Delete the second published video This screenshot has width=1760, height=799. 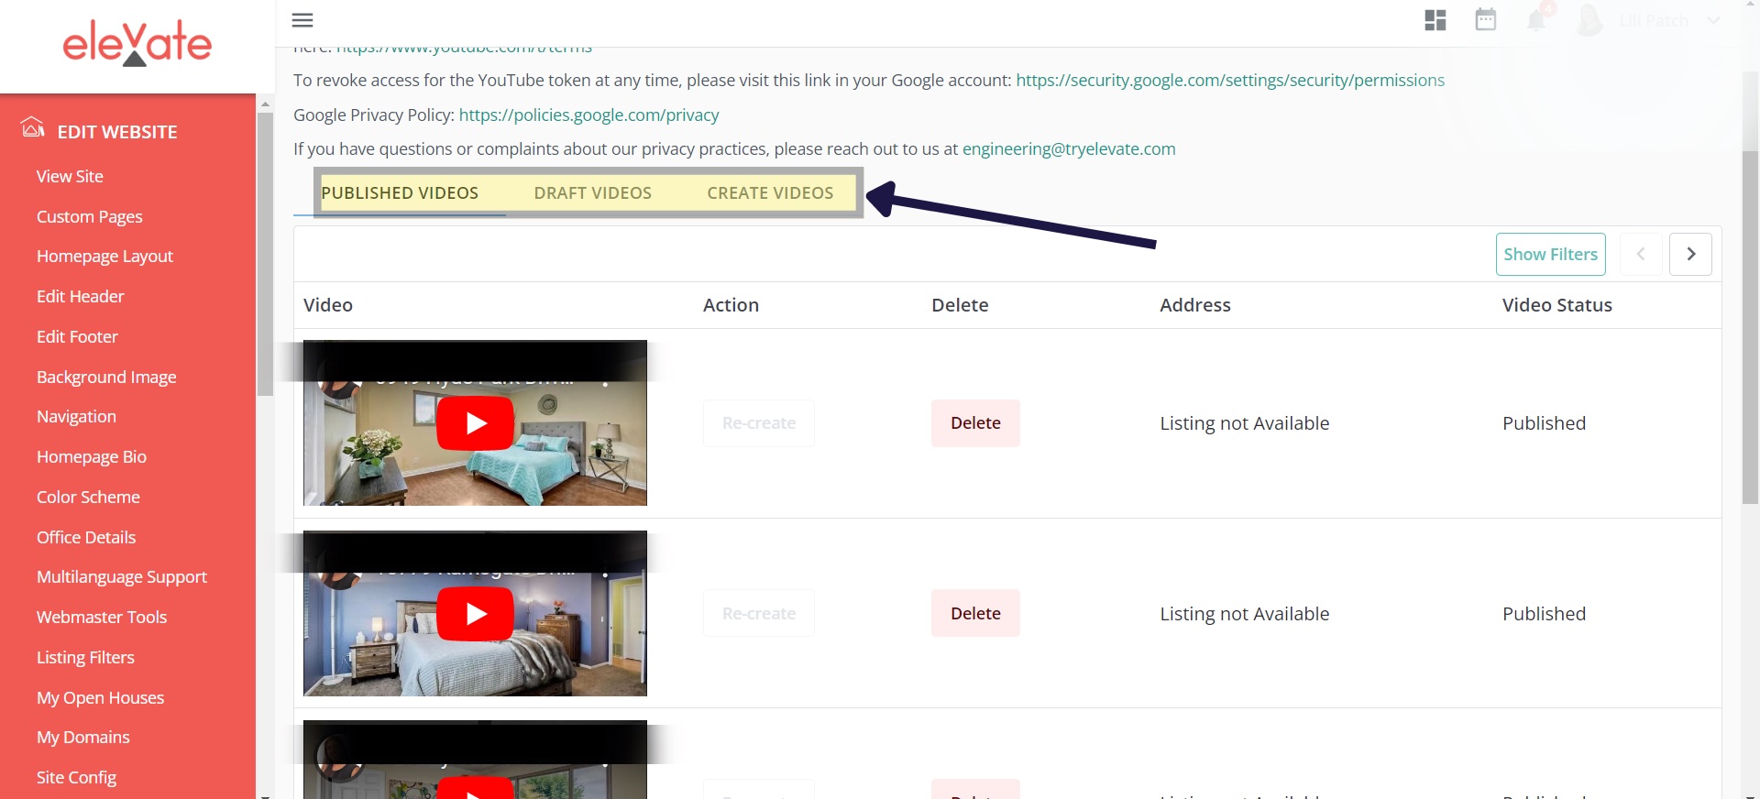[x=975, y=614]
